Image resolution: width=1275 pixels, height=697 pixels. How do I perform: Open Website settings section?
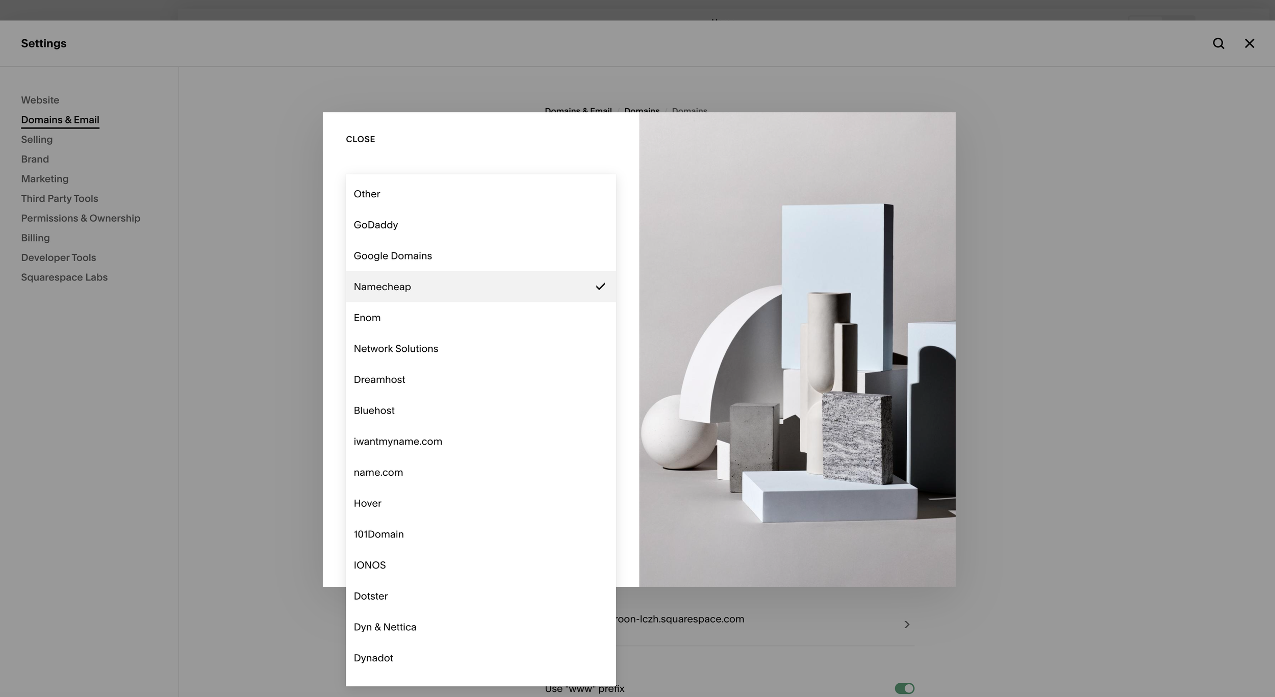pos(40,100)
